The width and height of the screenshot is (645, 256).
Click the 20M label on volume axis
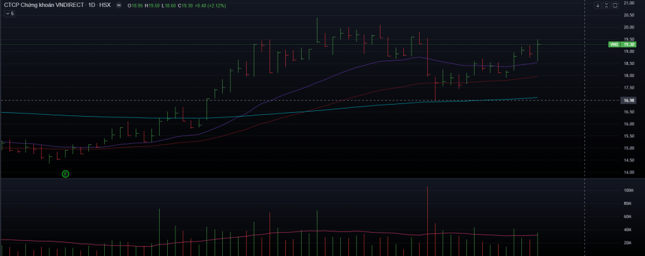[x=628, y=243]
